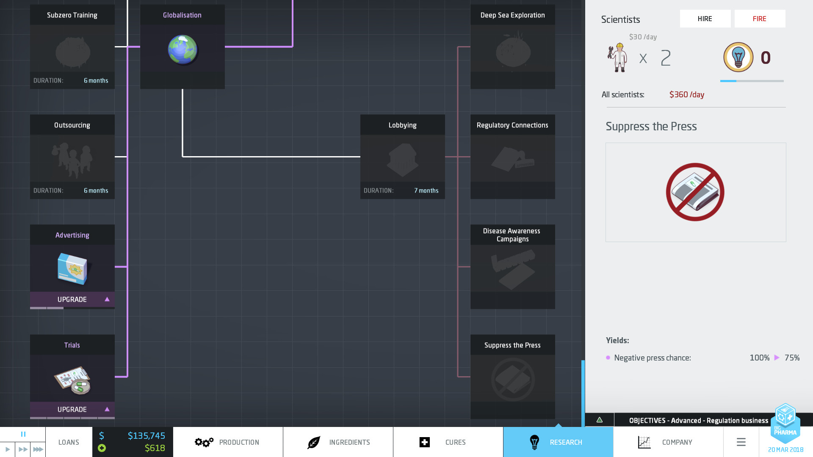Screen dimensions: 813x457
Task: Click the scientist lightbulb research points icon
Action: coord(738,58)
